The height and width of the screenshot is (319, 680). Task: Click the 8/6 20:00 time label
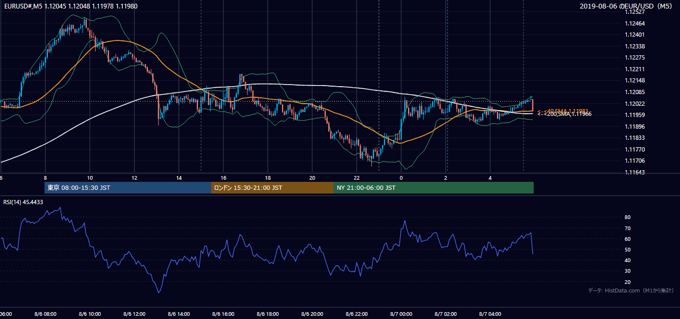click(x=312, y=314)
